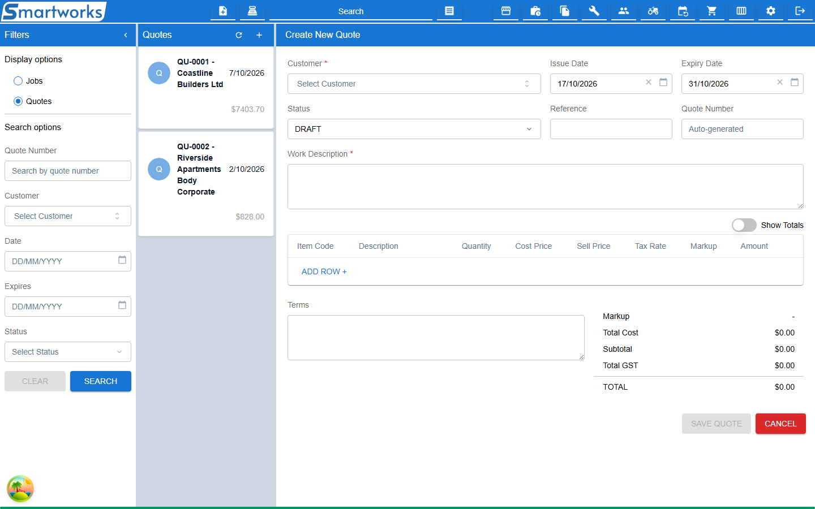815x509 pixels.
Task: Open the cash register icon in top bar
Action: click(x=252, y=11)
